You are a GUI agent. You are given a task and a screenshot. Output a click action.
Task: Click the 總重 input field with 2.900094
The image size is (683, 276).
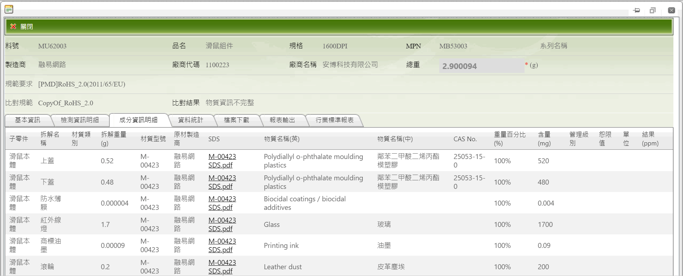[482, 66]
